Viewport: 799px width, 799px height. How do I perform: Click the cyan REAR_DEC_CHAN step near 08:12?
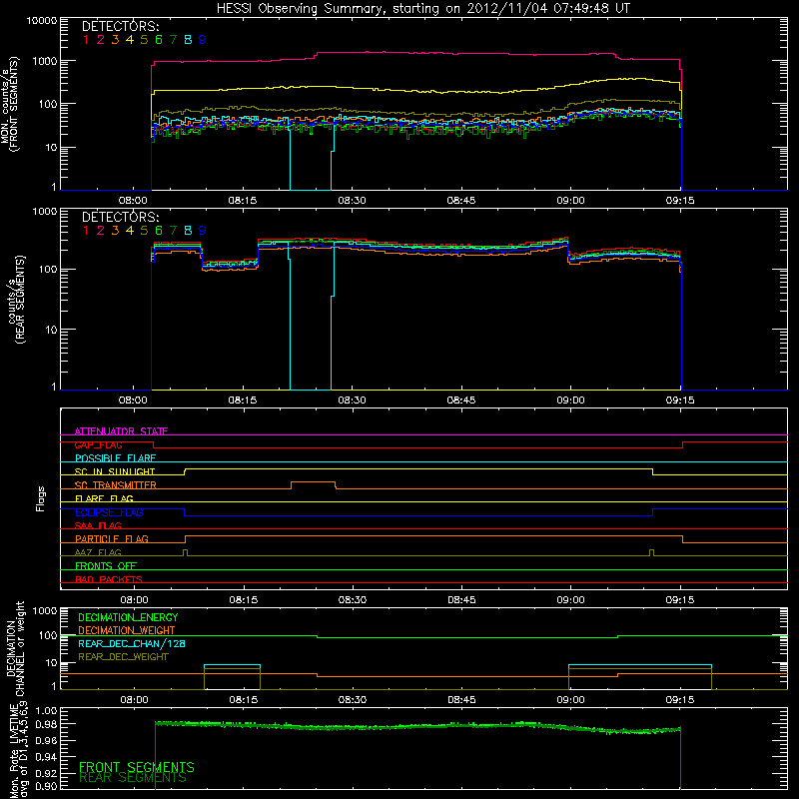[232, 665]
